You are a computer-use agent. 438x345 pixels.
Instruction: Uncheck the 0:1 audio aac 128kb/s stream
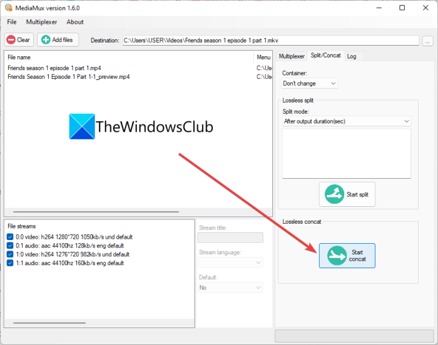[10, 246]
